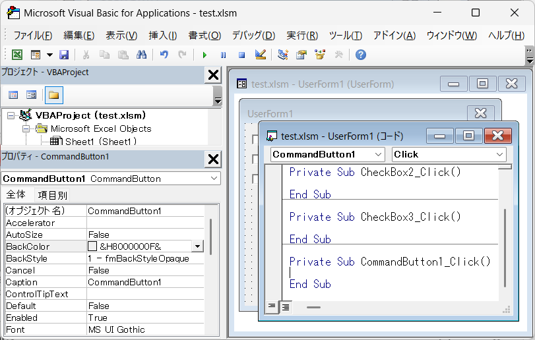535x340 pixels.
Task: Toggle Full Module View button in code window
Action: coord(286,307)
